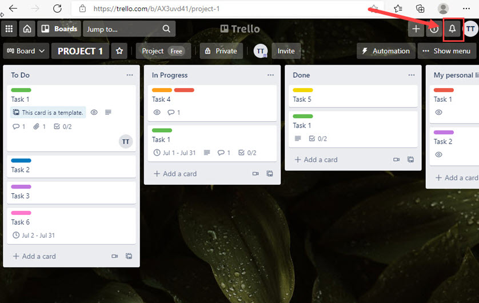Image resolution: width=479 pixels, height=303 pixels.
Task: Click the Done list title
Action: coord(301,75)
